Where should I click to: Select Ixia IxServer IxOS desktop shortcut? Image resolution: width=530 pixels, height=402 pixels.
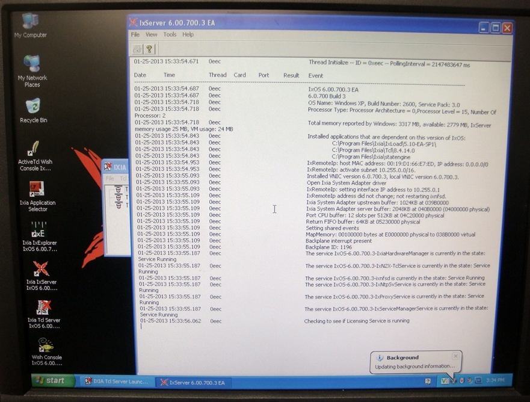tap(42, 276)
